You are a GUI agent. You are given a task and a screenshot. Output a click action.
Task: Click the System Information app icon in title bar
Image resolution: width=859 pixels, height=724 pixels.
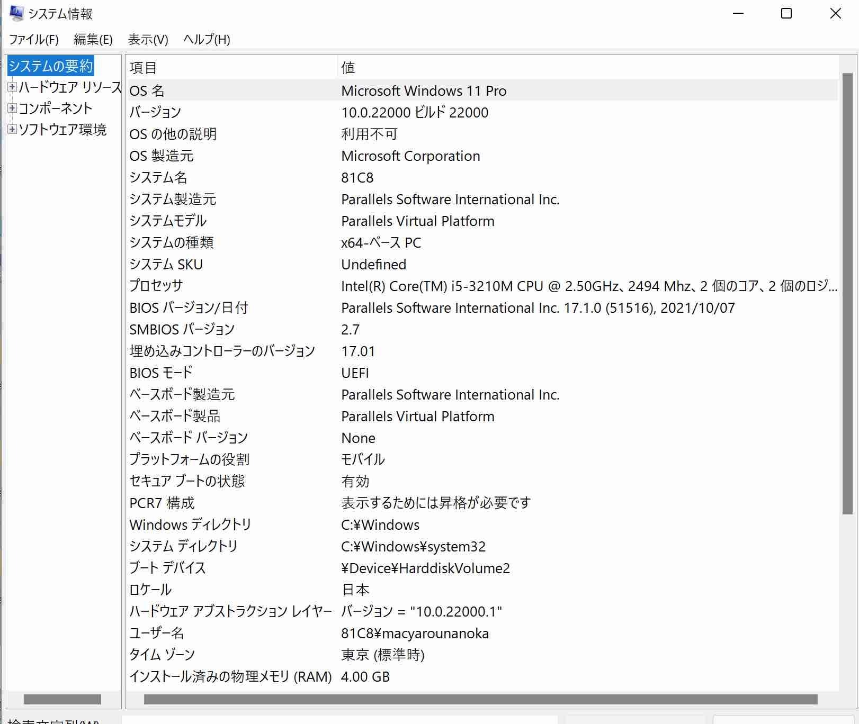pos(16,13)
